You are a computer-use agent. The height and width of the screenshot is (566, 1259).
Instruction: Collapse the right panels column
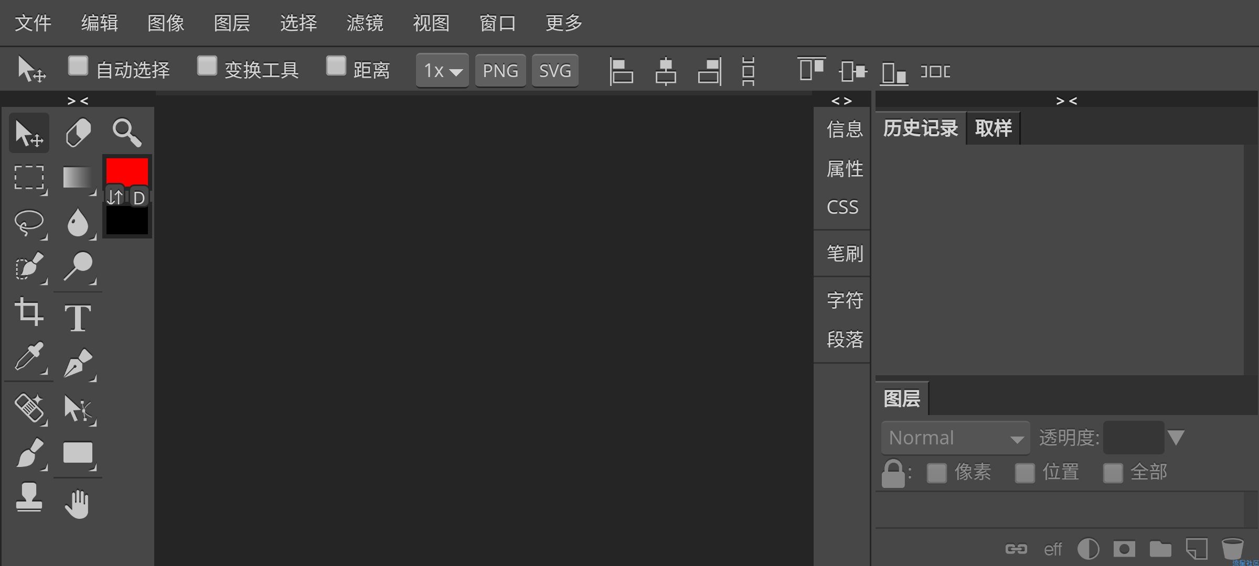[x=1066, y=101]
